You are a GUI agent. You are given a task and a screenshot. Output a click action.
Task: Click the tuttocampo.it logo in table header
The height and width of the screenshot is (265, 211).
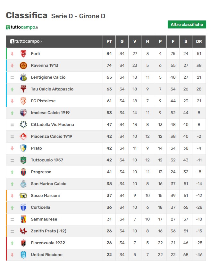click(26, 42)
